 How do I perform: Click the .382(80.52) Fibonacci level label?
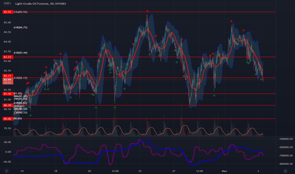coord(20,109)
